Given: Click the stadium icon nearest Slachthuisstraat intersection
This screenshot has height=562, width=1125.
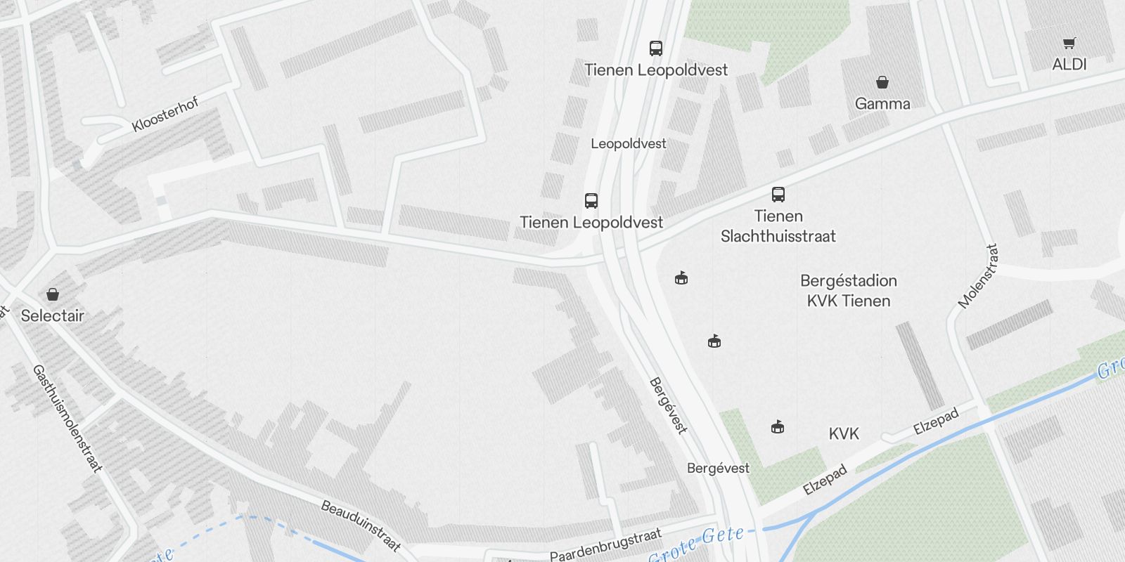Looking at the screenshot, I should 681,279.
